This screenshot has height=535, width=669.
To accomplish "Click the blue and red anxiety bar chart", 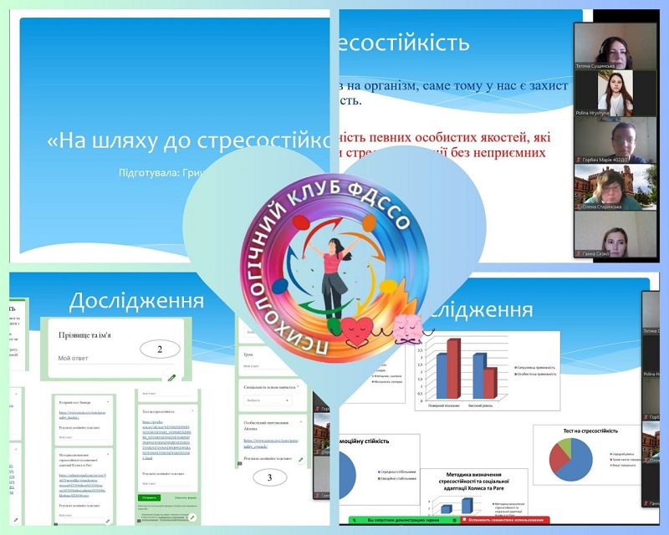I will tap(488, 370).
